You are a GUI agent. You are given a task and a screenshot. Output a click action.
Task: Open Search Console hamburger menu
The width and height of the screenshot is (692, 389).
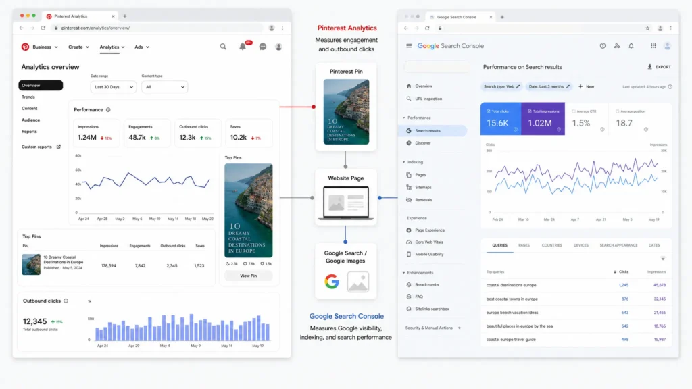pyautogui.click(x=409, y=46)
